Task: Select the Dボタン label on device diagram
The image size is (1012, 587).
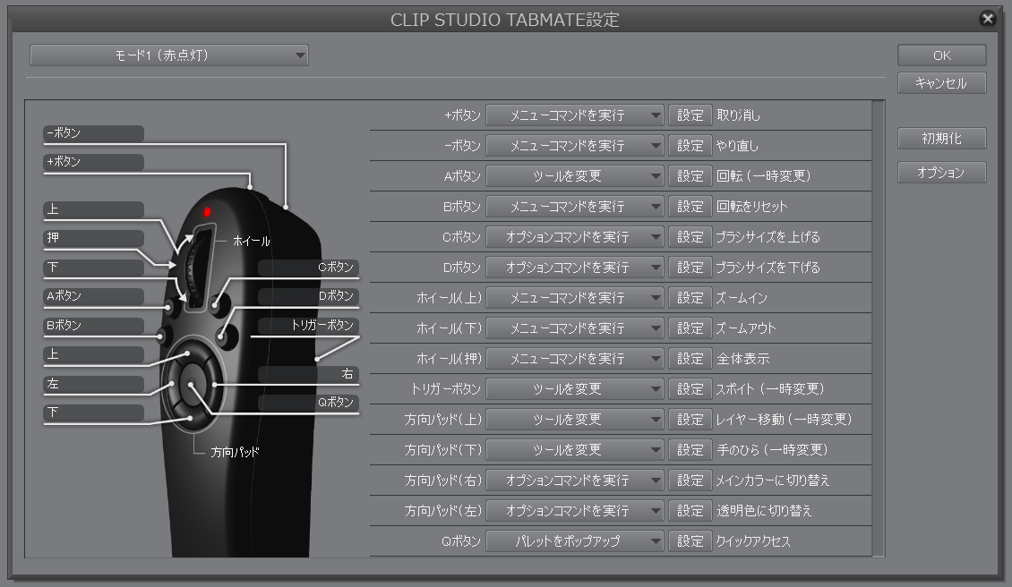Action: click(308, 296)
